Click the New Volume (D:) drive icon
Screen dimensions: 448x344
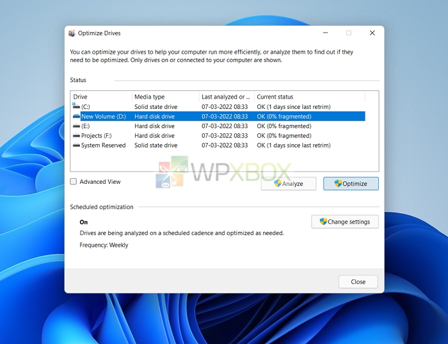[x=76, y=117]
